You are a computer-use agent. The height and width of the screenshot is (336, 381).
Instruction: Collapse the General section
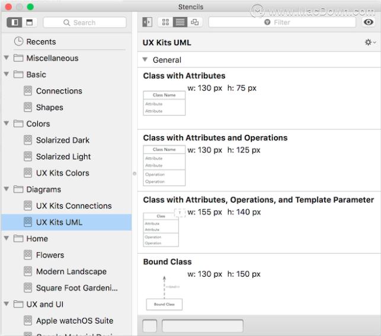145,59
